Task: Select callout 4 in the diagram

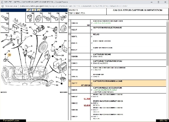Action: coord(31,51)
